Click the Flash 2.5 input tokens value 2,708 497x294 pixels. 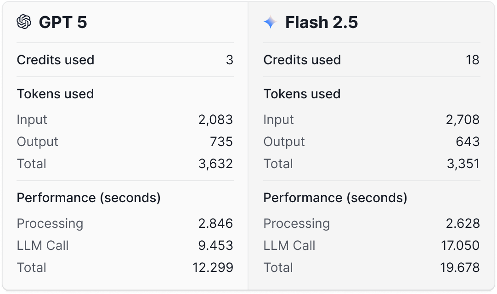click(463, 120)
